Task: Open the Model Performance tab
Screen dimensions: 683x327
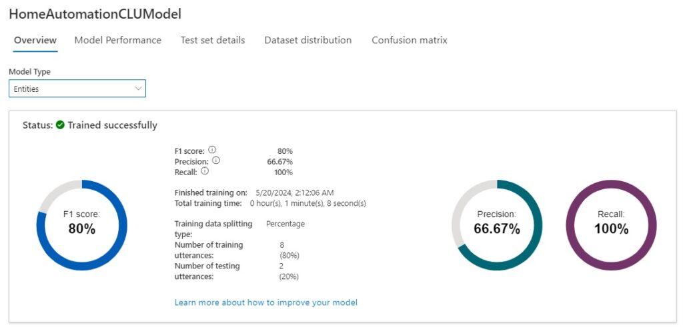Action: click(x=117, y=40)
